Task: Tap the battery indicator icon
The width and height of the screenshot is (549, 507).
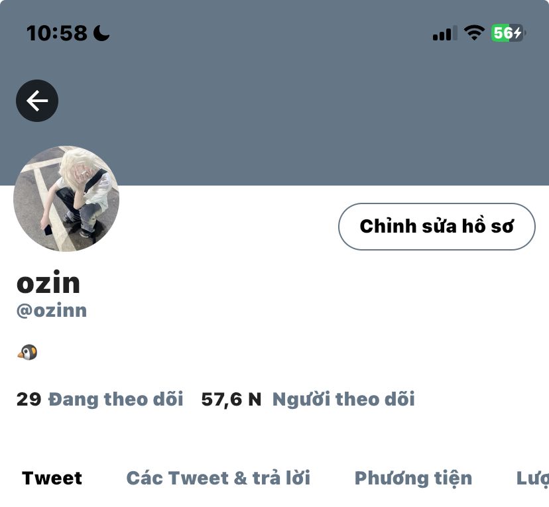Action: 509,33
